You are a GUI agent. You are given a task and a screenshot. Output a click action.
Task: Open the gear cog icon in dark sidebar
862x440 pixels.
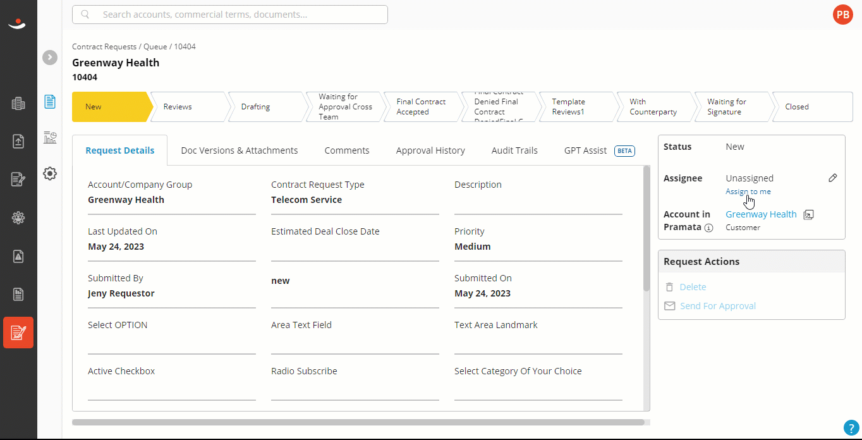tap(18, 218)
